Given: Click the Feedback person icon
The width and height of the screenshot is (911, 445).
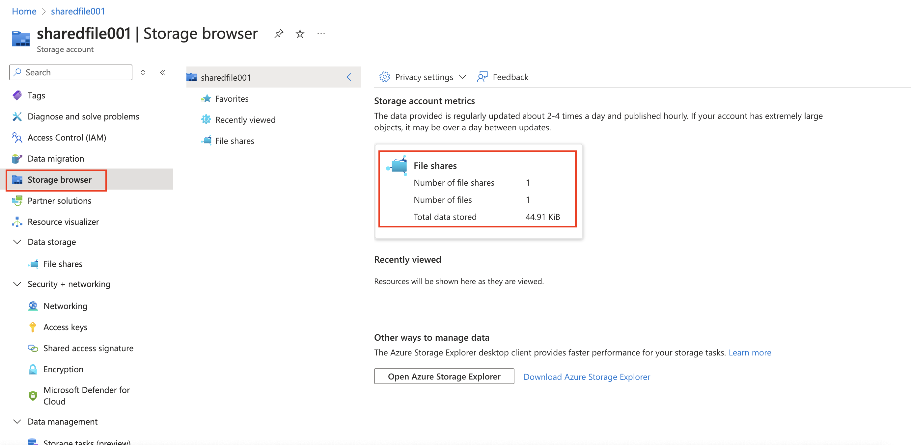Looking at the screenshot, I should pyautogui.click(x=483, y=77).
